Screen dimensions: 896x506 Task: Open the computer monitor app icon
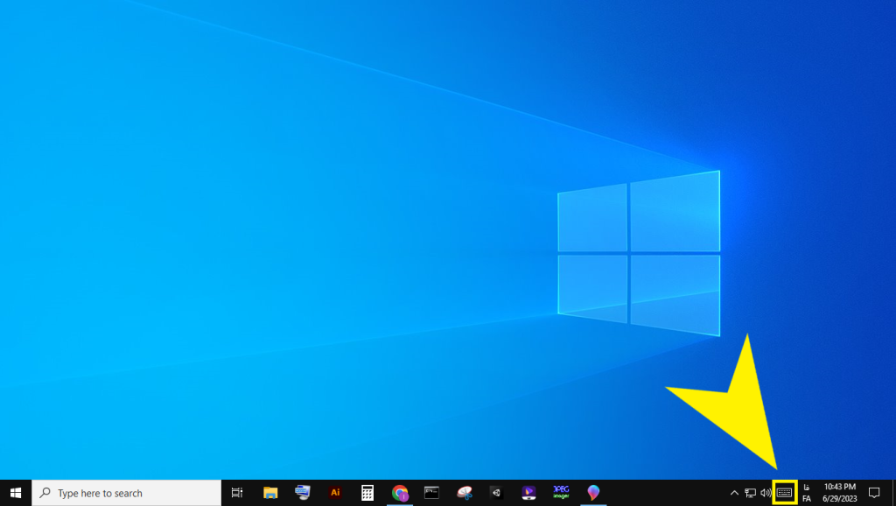[303, 493]
